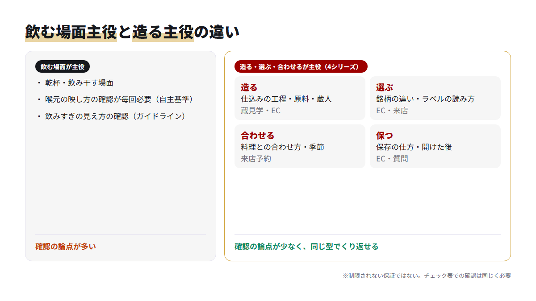Select the red card heading 保つ
The width and height of the screenshot is (536, 301).
[385, 136]
